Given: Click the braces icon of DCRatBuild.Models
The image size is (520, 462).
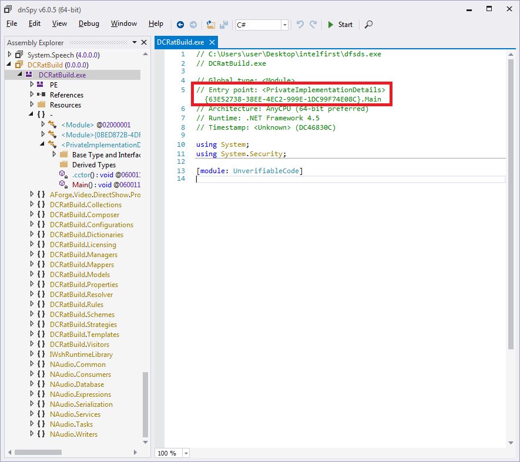Looking at the screenshot, I should (41, 274).
